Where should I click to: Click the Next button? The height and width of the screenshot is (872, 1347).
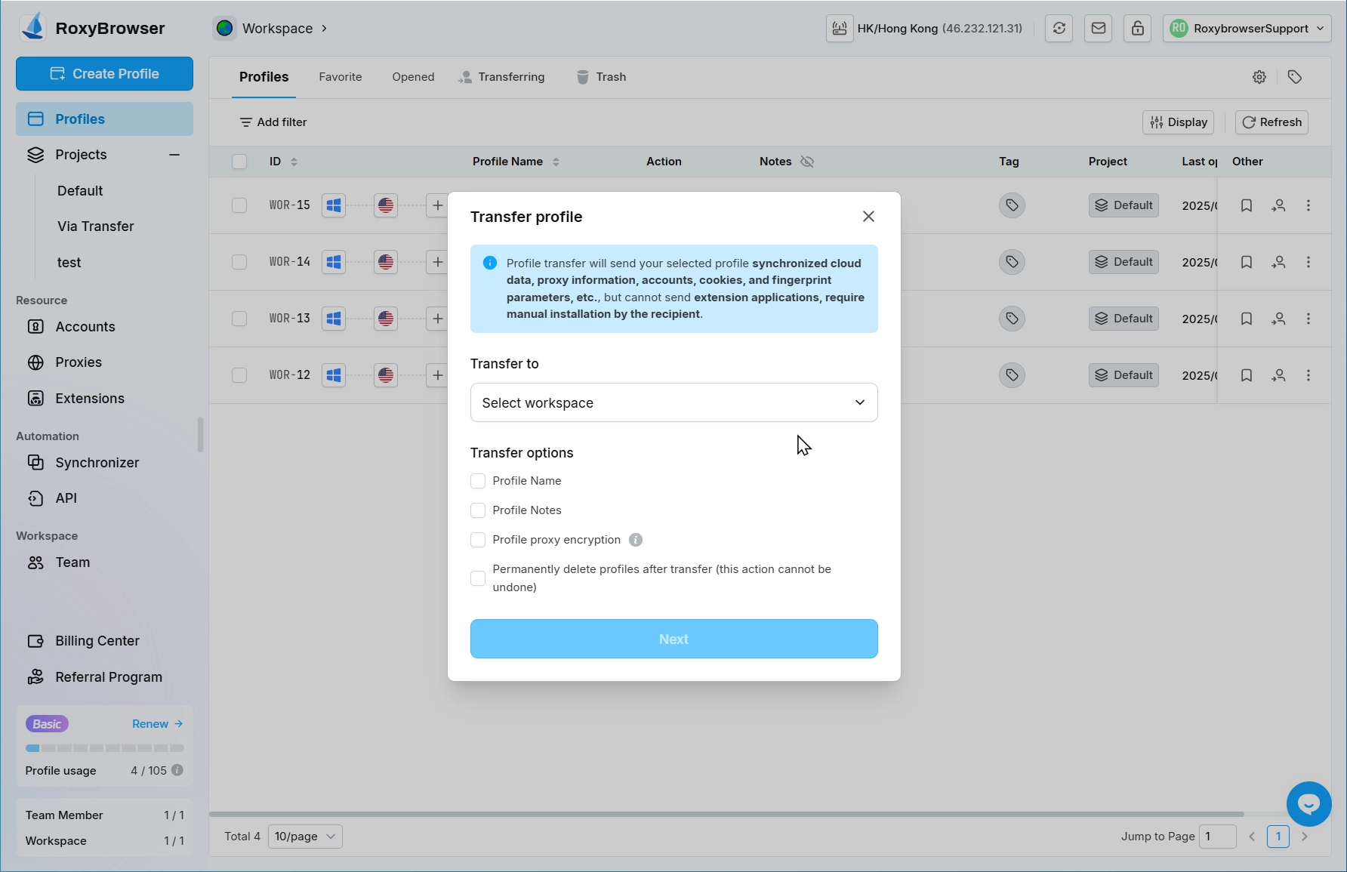673,639
